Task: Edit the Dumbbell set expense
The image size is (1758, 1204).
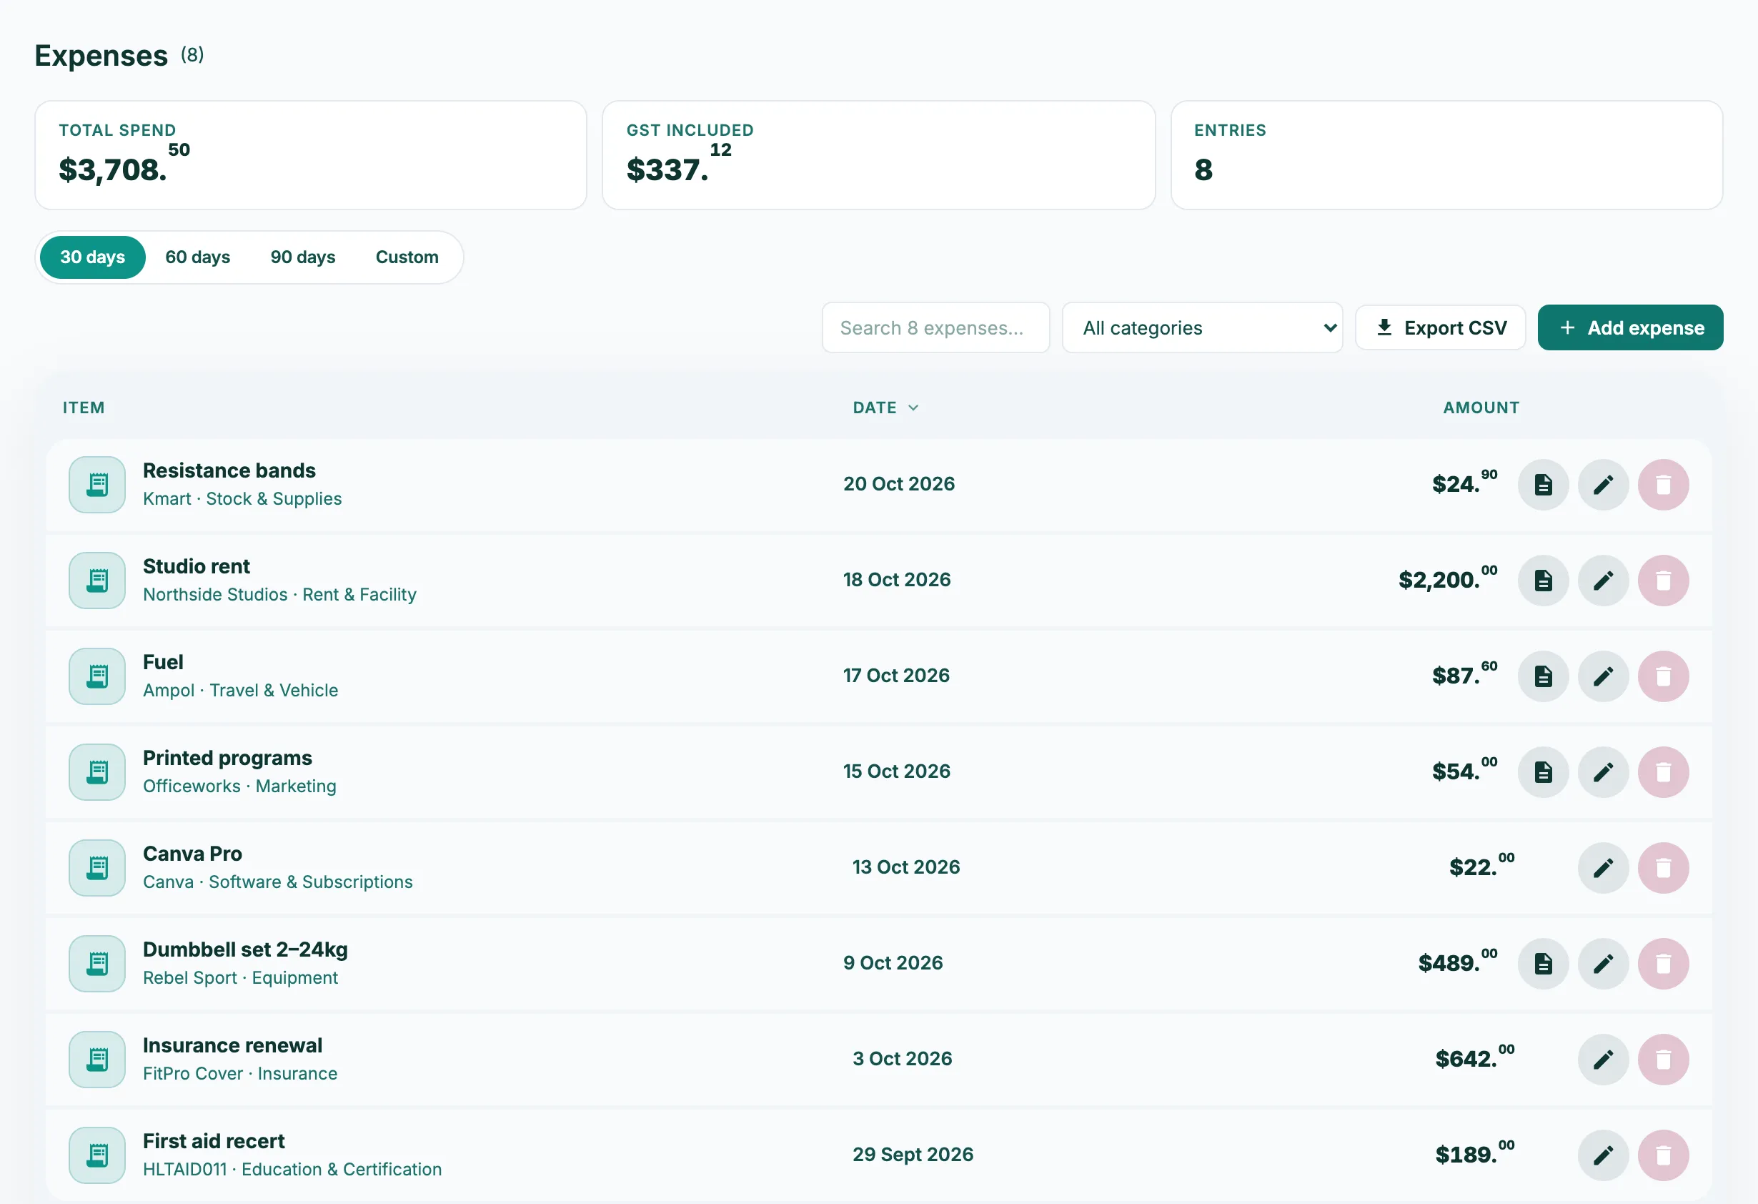Action: click(x=1603, y=963)
